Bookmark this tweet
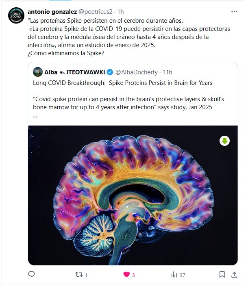The image size is (248, 286). tap(222, 274)
